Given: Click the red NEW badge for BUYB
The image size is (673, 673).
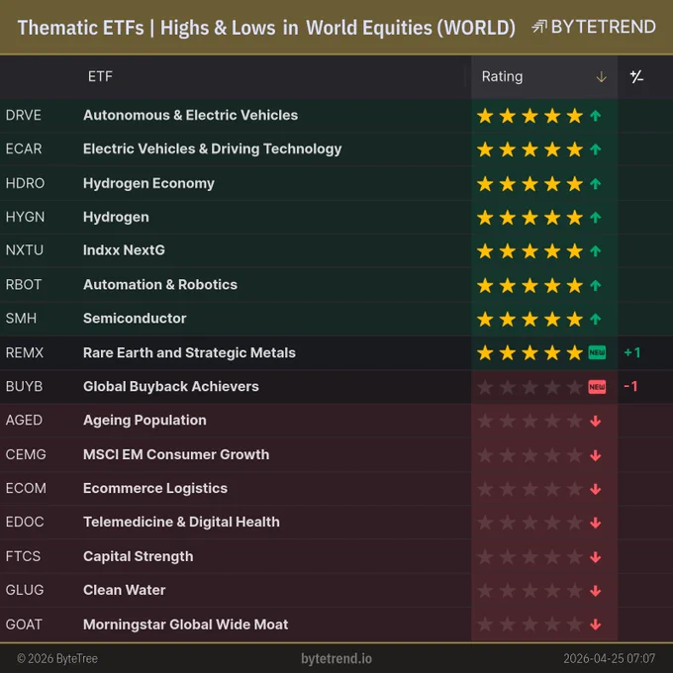Looking at the screenshot, I should 597,387.
